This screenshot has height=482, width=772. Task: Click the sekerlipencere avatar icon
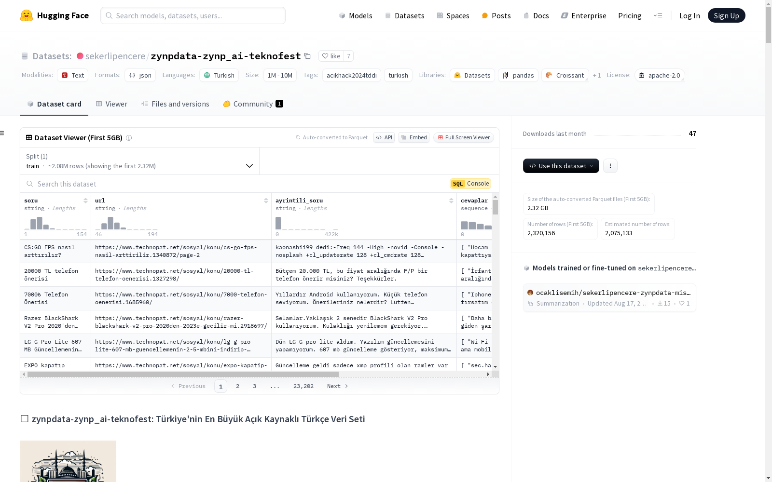(80, 56)
